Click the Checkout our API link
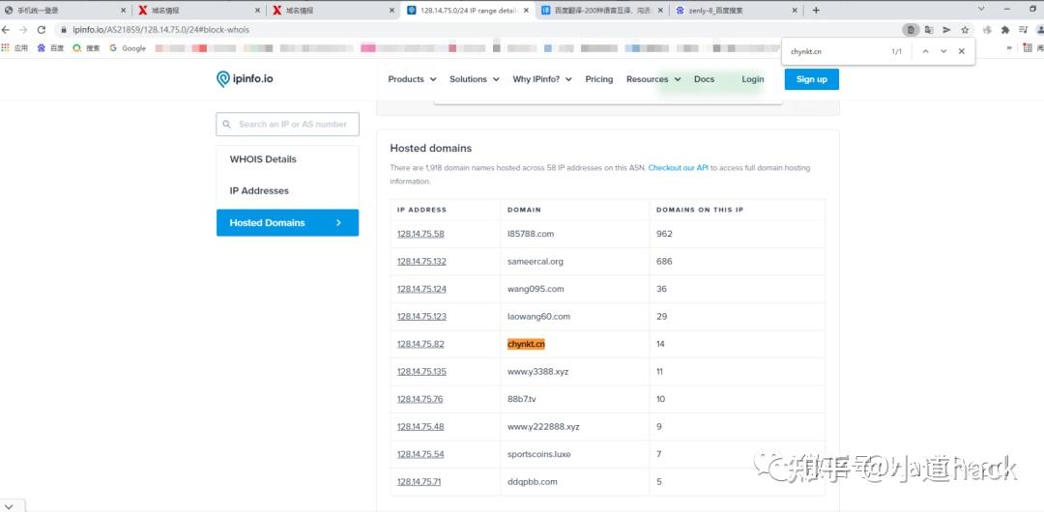1044x512 pixels. click(x=678, y=168)
